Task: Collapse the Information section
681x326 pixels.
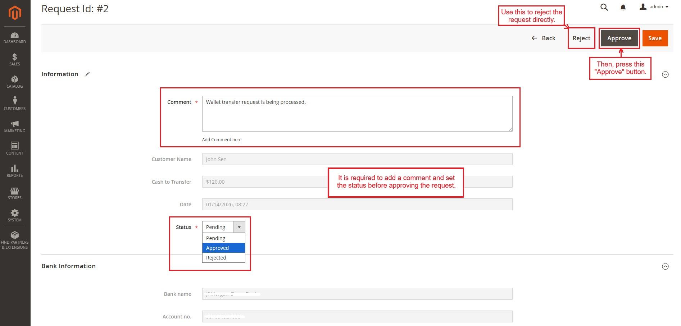Action: click(x=665, y=74)
